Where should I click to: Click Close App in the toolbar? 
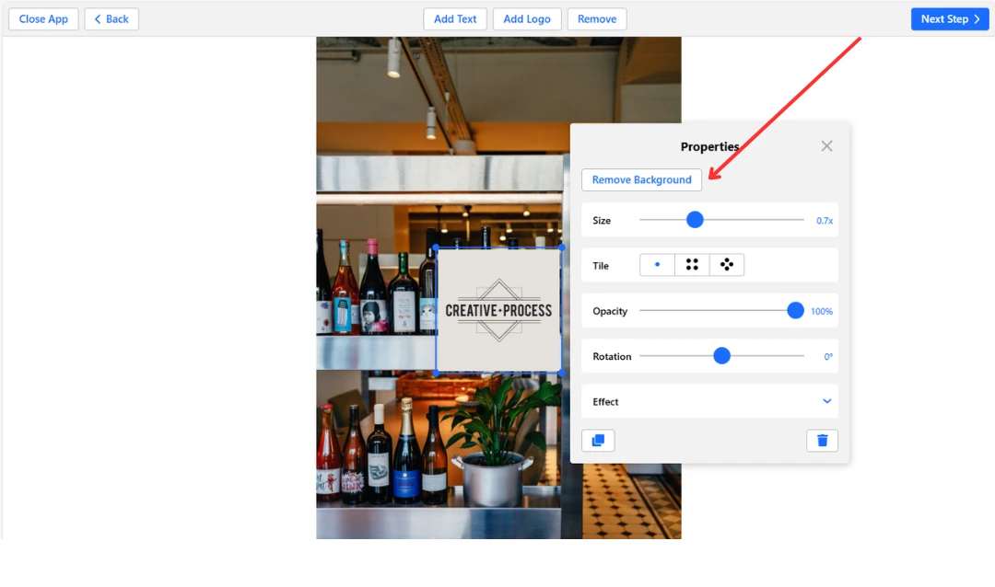(43, 19)
